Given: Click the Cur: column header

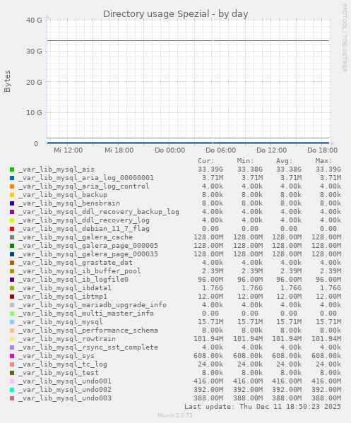Looking at the screenshot, I should coord(206,161).
